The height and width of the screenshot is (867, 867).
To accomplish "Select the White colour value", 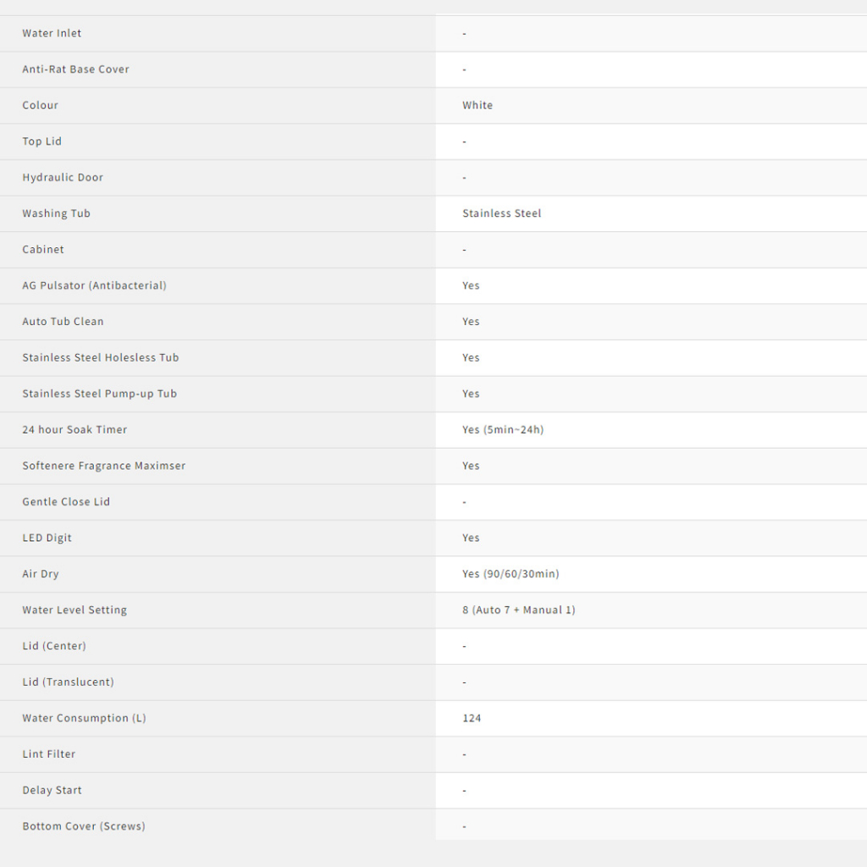I will pos(478,105).
